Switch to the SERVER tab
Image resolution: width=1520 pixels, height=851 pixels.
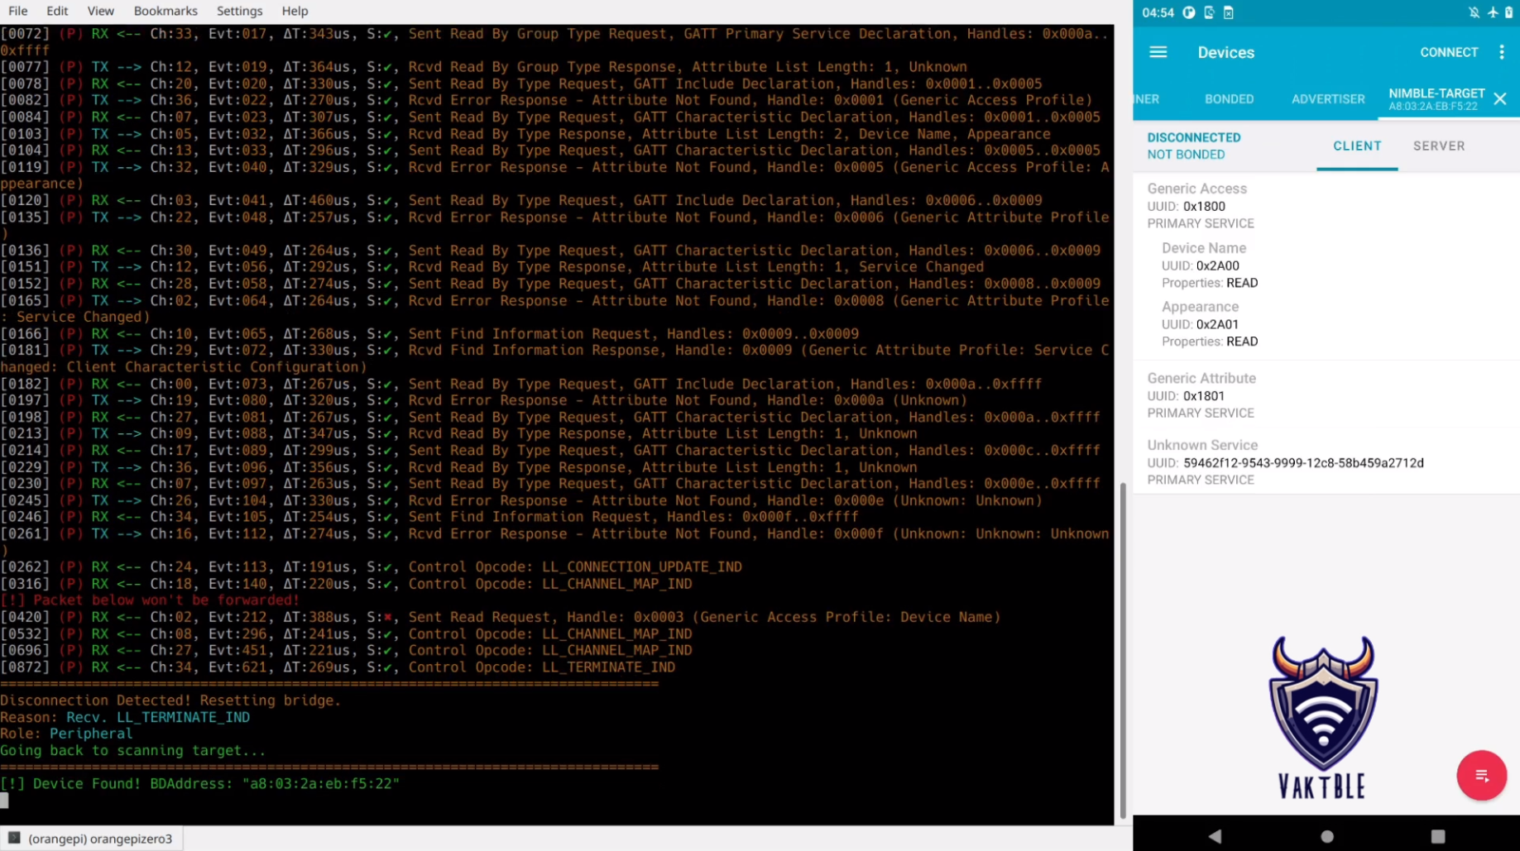[x=1439, y=146]
